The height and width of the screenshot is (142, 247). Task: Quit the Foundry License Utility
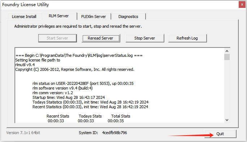[x=220, y=134]
